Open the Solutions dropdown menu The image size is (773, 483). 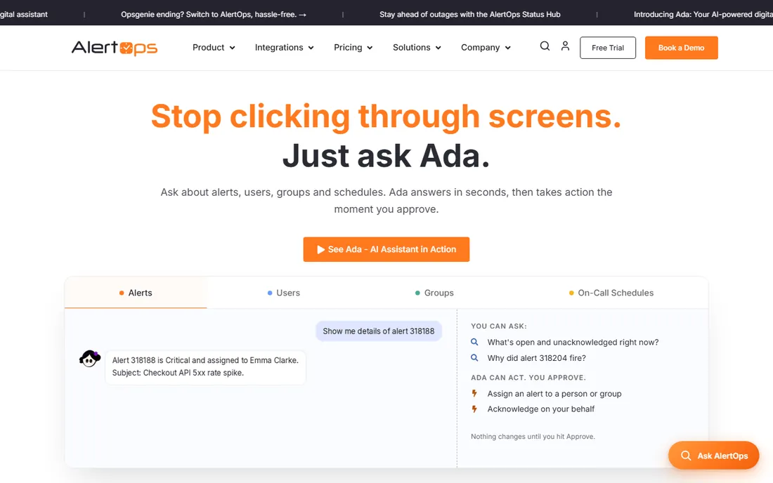click(x=417, y=48)
